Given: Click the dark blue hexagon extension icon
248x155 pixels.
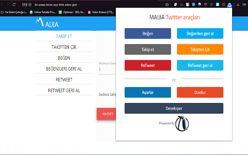Looking at the screenshot, I should pos(212,5).
